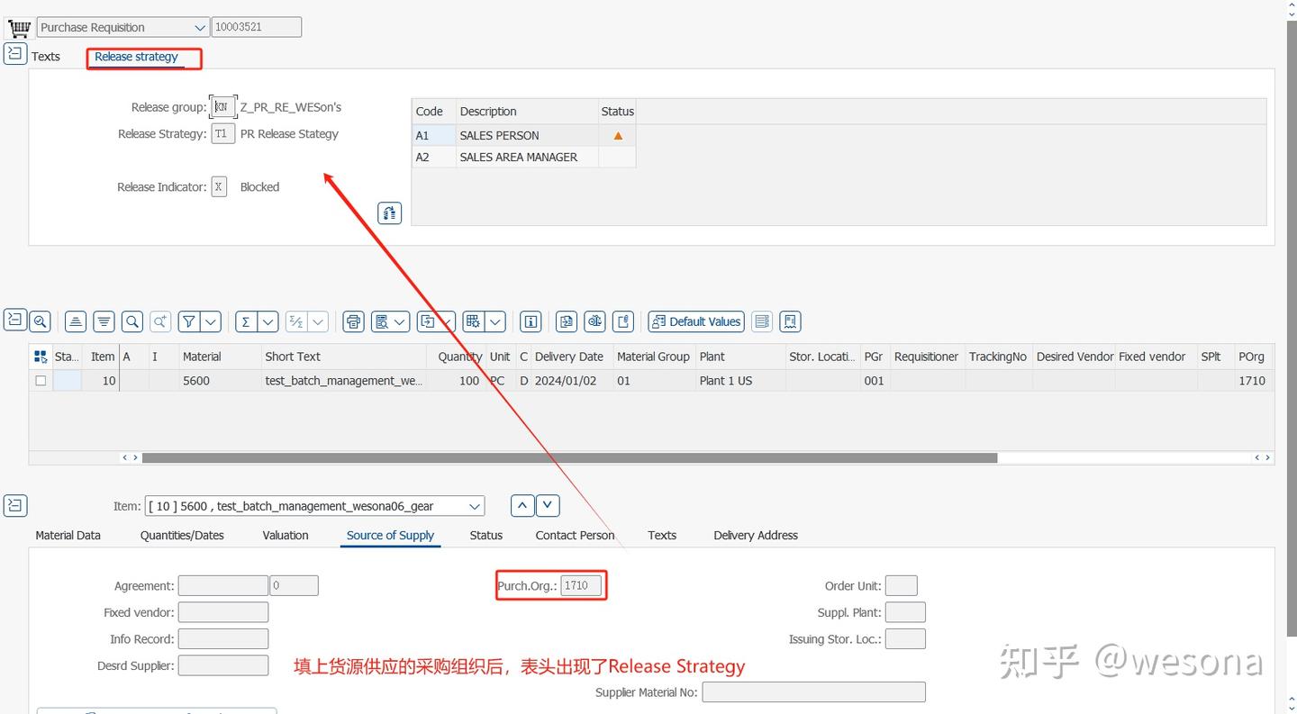This screenshot has width=1297, height=714.
Task: Apply the Set Filter funnel icon
Action: [188, 321]
